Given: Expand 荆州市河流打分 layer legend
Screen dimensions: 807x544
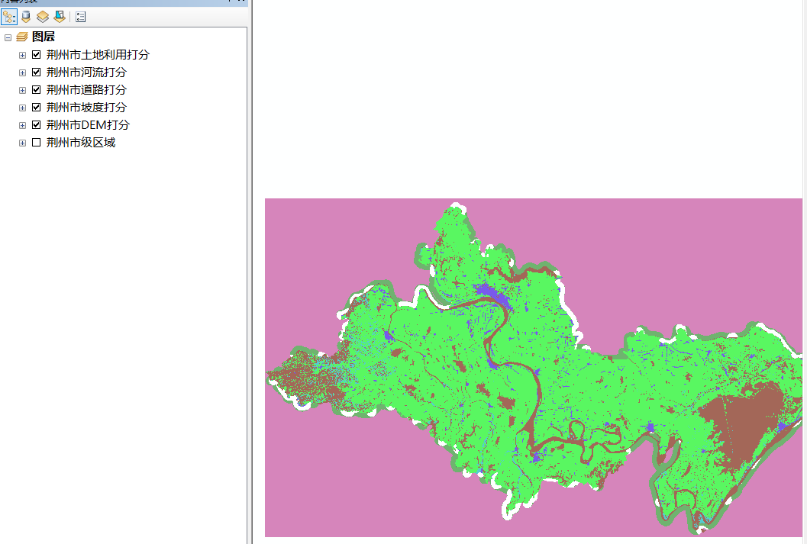Looking at the screenshot, I should (22, 72).
